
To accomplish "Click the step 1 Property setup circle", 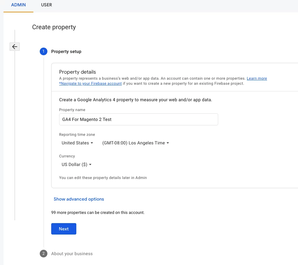I will tap(43, 51).
